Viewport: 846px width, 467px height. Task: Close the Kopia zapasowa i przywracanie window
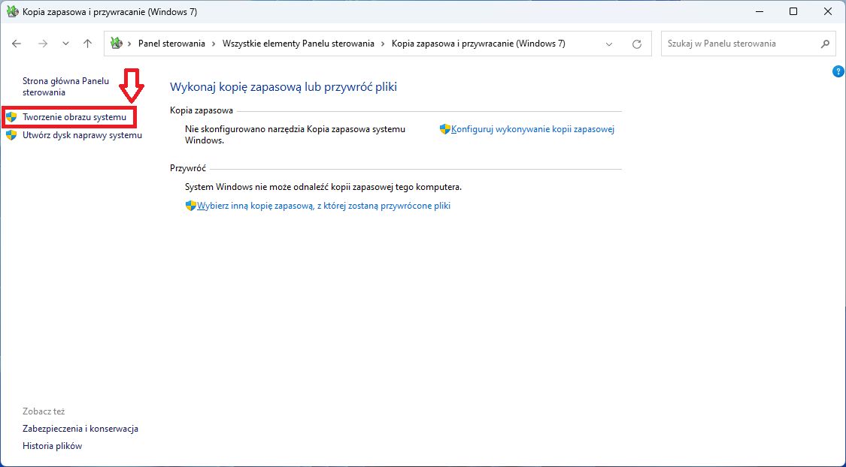point(828,12)
